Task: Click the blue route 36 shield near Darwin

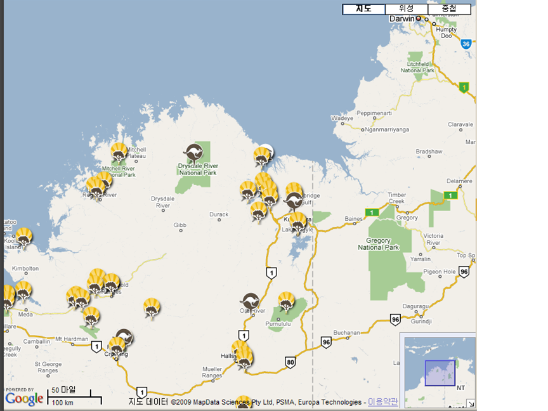Action: coord(466,44)
